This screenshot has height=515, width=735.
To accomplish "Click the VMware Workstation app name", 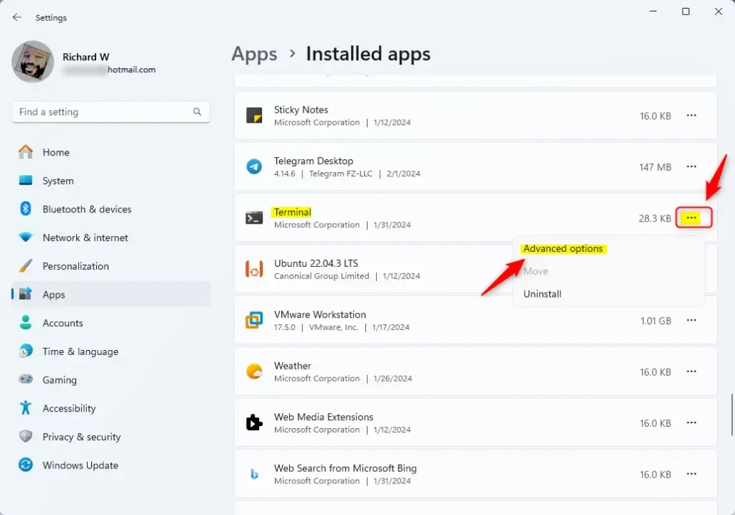I will (319, 314).
